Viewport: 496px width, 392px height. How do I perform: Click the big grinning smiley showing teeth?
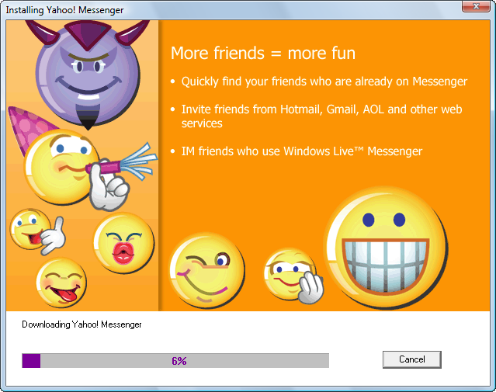[x=384, y=239]
